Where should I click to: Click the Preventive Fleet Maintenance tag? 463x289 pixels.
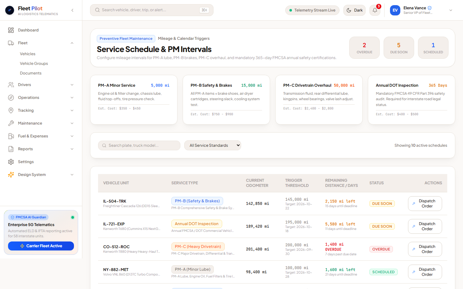pos(126,39)
